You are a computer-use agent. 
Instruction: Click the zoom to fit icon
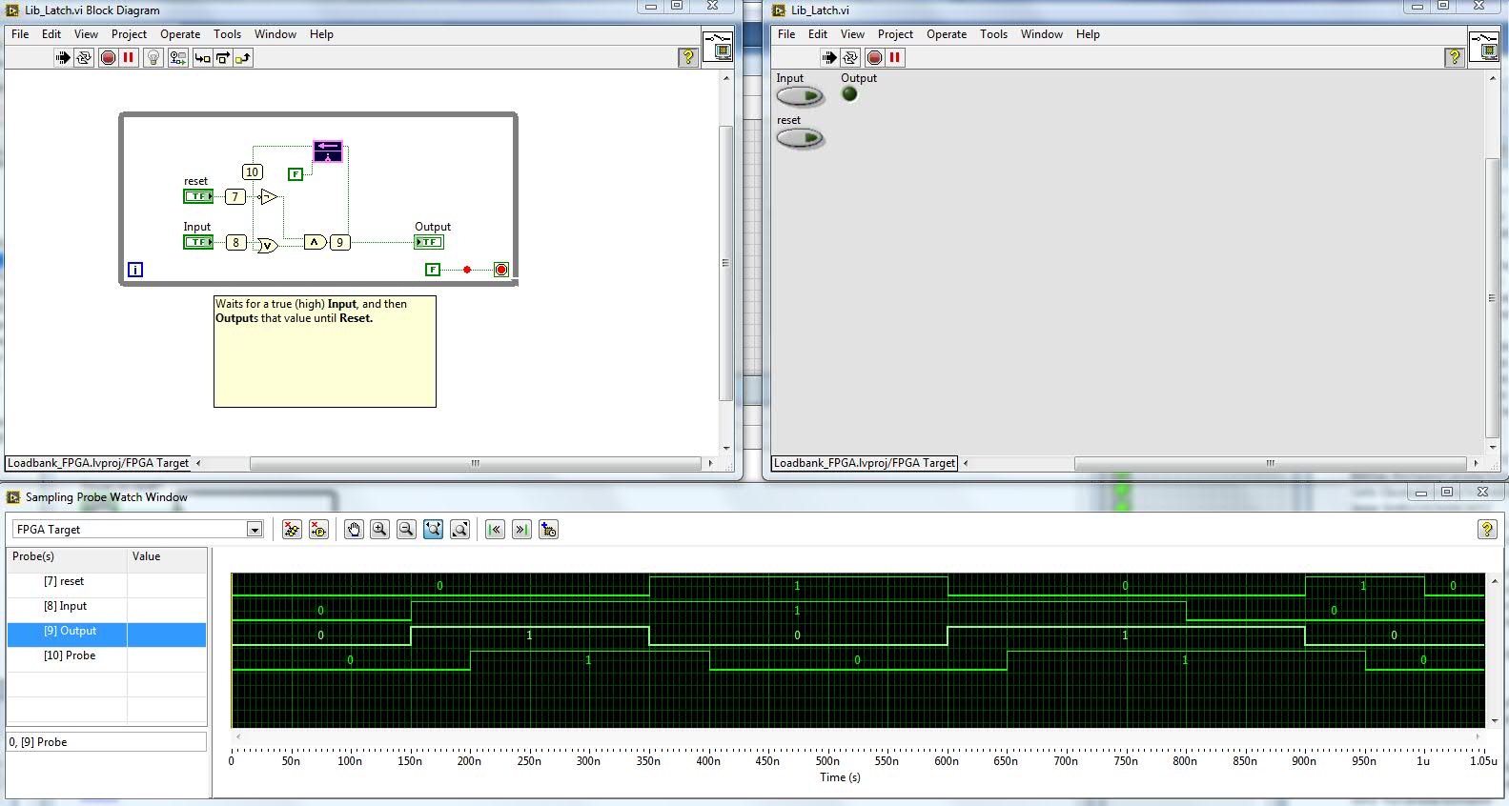point(433,530)
